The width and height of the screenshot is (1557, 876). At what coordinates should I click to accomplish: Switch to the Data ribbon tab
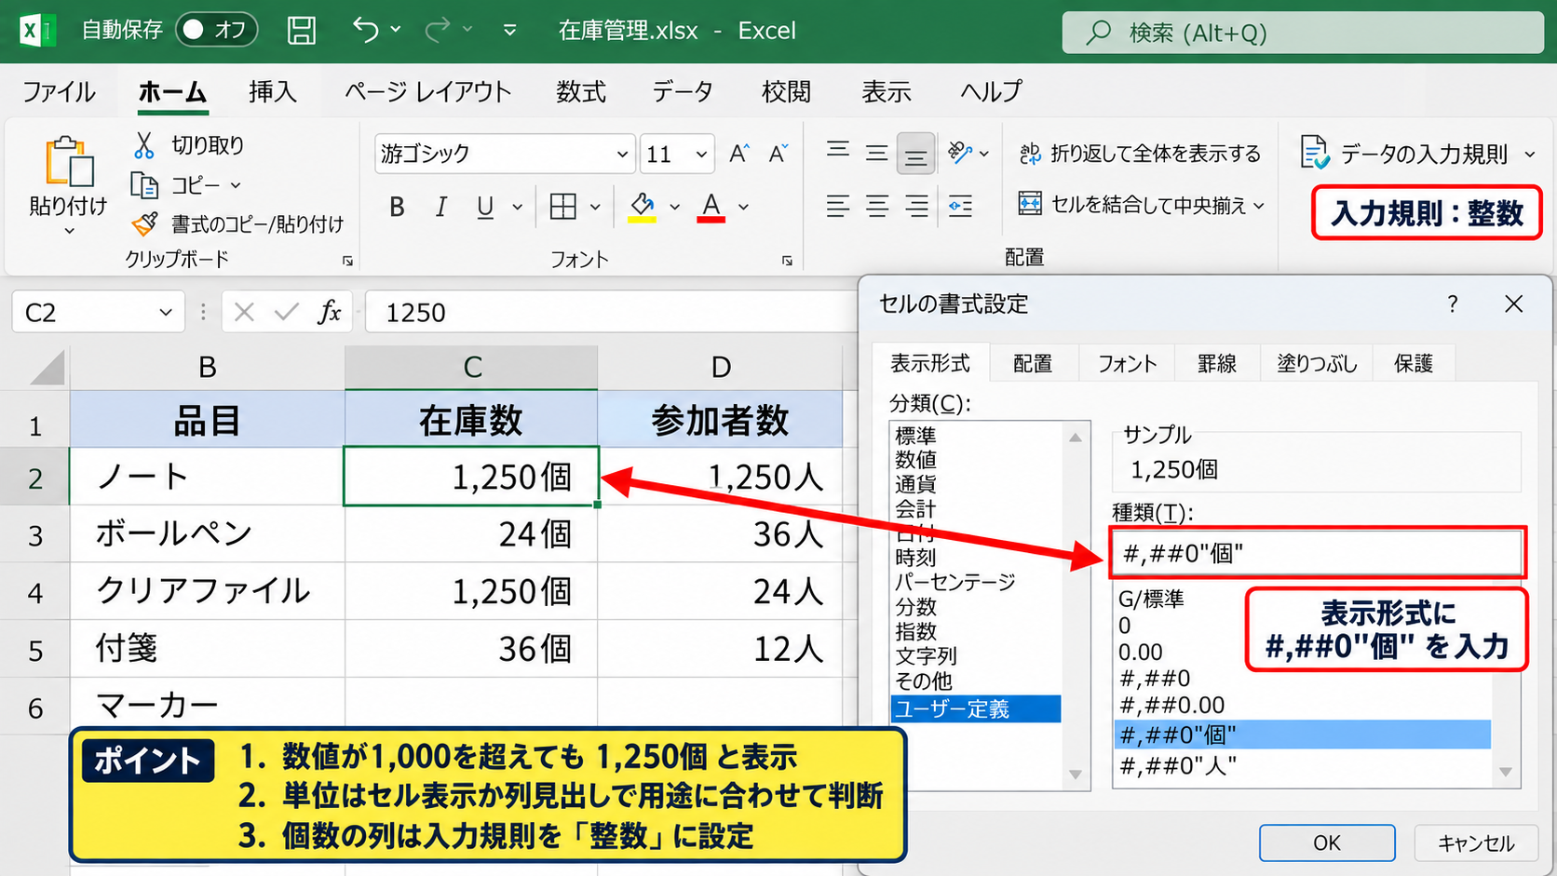(x=682, y=91)
